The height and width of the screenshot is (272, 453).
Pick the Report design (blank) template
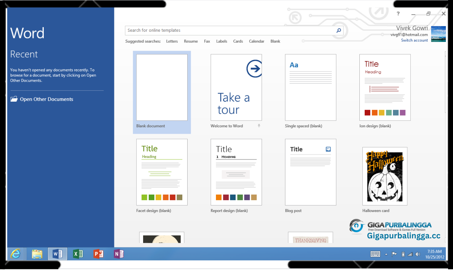(236, 172)
